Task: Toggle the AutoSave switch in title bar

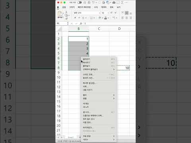Action: tap(79, 2)
